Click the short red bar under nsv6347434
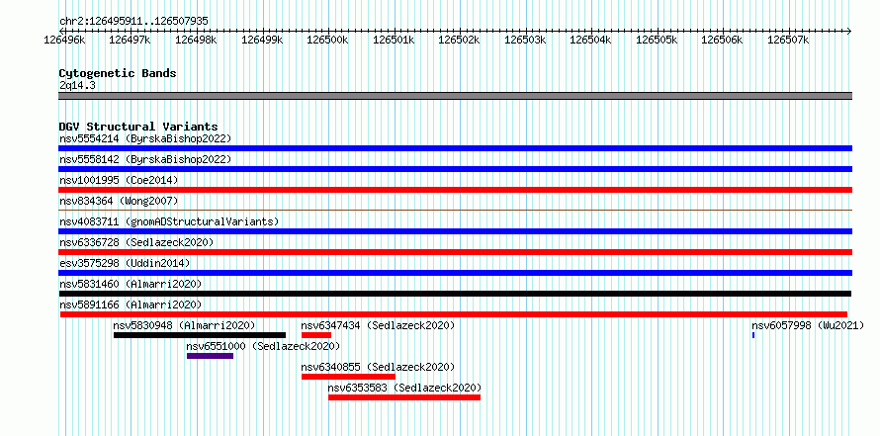Image resolution: width=880 pixels, height=436 pixels. (x=316, y=335)
